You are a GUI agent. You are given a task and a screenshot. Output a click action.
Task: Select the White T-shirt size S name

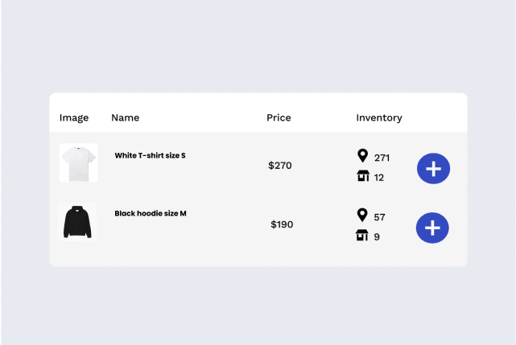pos(150,155)
